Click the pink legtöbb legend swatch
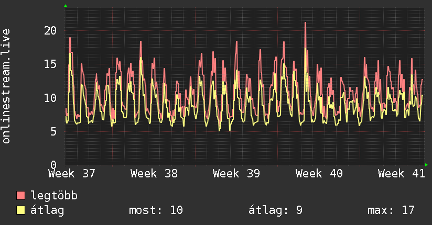Viewport: 432px width, 225px height. click(x=20, y=195)
